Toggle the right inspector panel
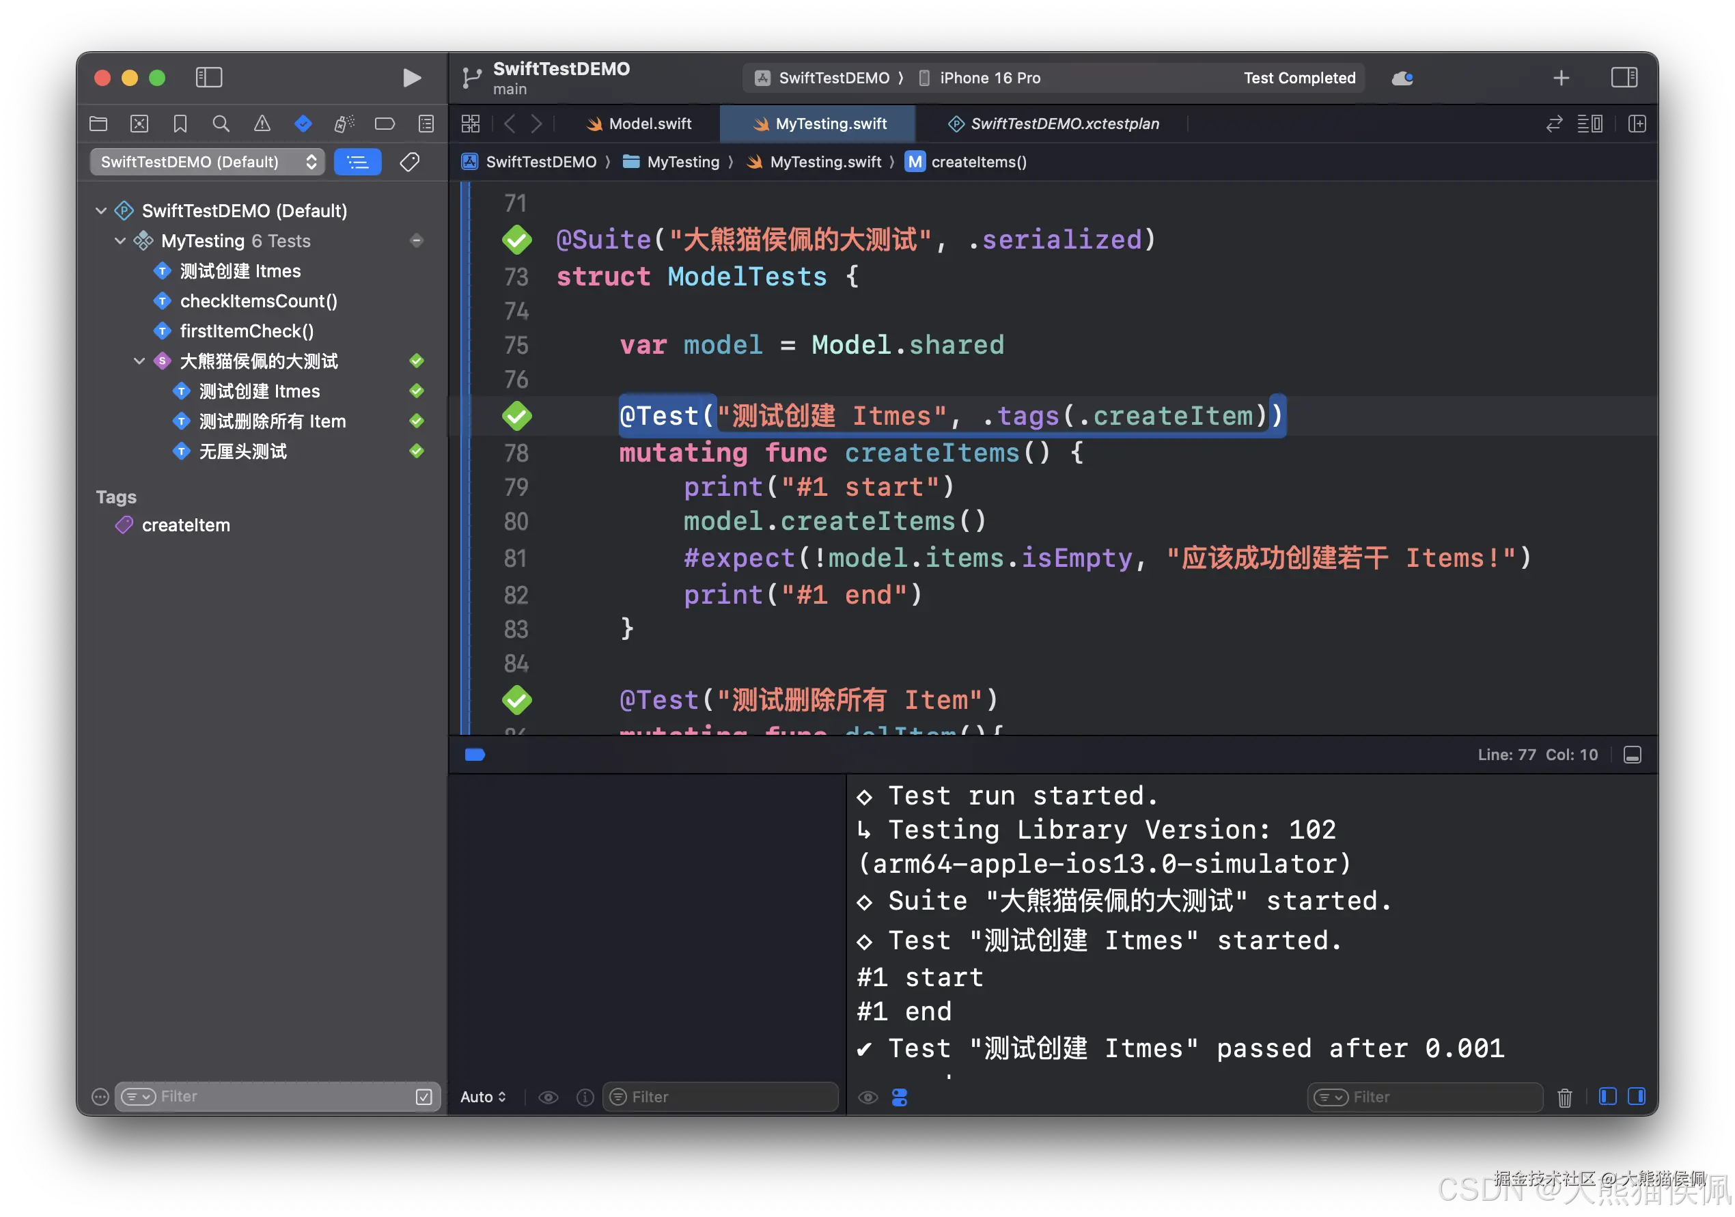 1624,78
